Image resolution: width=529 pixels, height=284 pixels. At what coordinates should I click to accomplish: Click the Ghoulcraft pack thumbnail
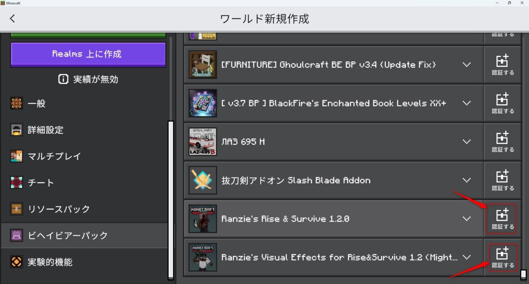(203, 65)
